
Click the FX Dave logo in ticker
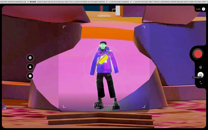click(x=33, y=2)
